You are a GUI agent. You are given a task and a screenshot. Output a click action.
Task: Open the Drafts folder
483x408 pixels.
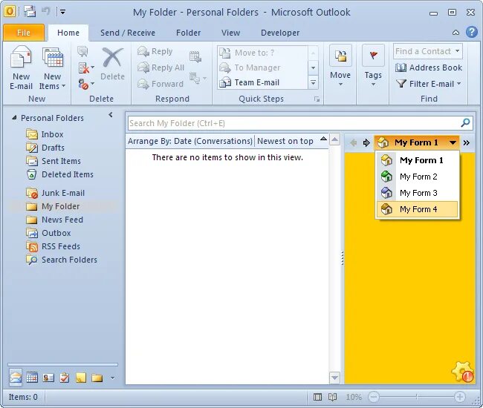pyautogui.click(x=45, y=148)
